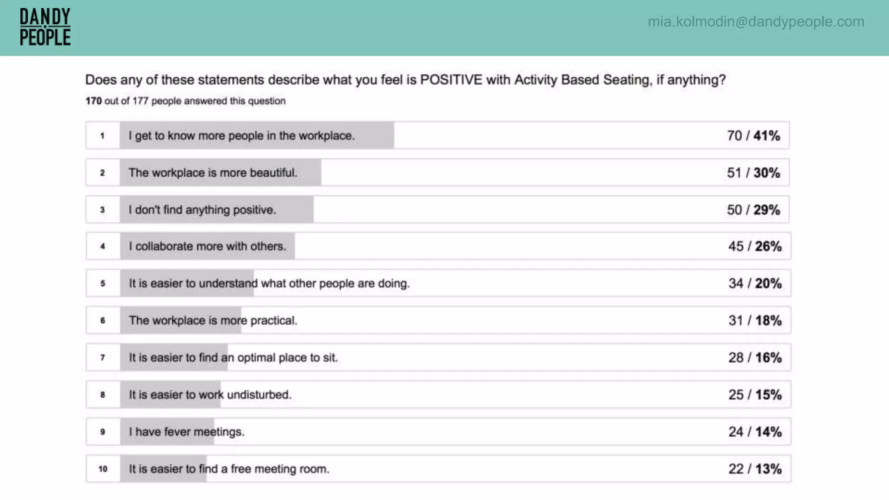Click 'I don't find anything positive' statement
Image resolution: width=889 pixels, height=500 pixels.
click(x=202, y=210)
